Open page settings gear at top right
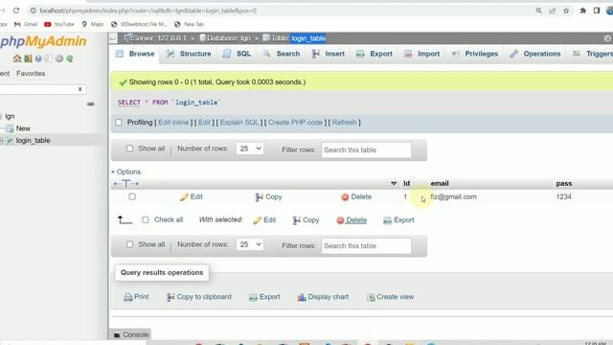This screenshot has height=345, width=613. (607, 38)
